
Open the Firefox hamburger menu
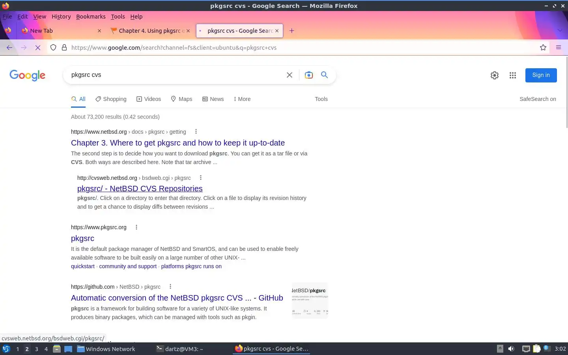point(559,47)
